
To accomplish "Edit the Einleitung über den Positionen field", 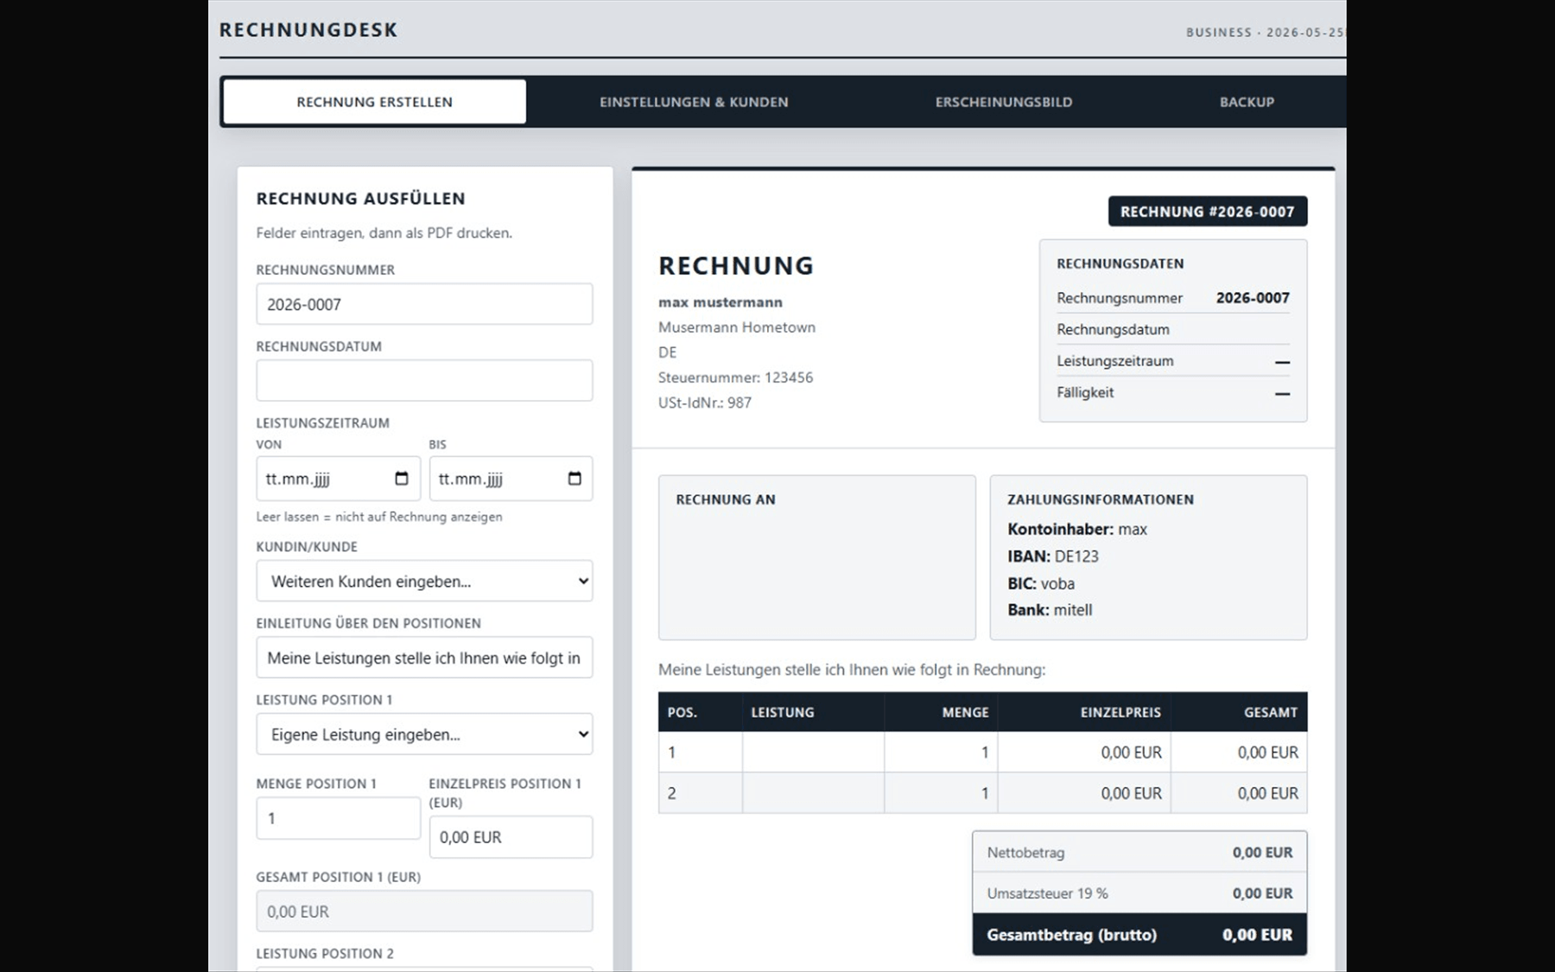I will [424, 658].
